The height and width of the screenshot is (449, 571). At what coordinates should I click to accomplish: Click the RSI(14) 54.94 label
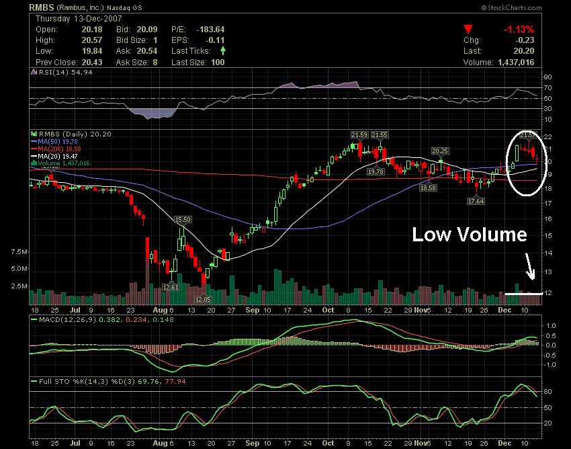66,72
